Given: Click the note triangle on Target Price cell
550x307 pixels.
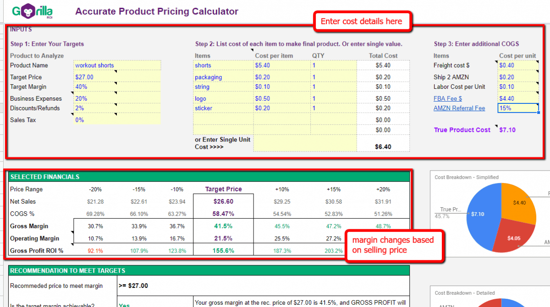Looking at the screenshot, I should pyautogui.click(x=116, y=71).
